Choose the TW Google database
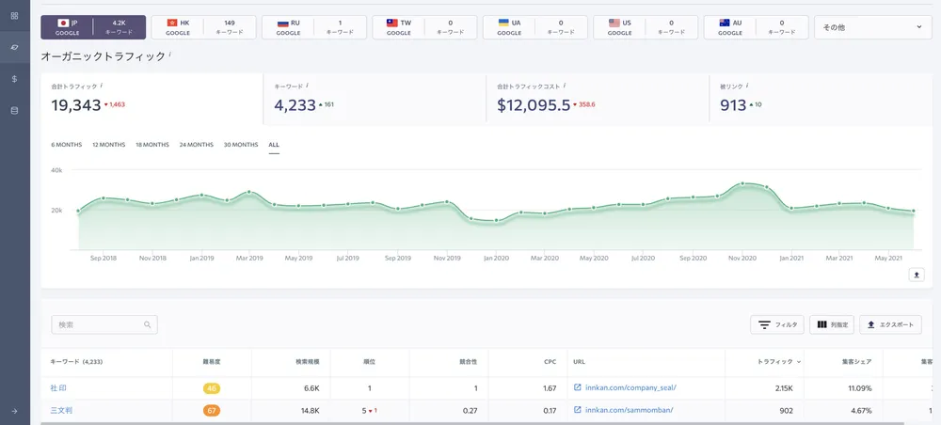 tap(423, 27)
